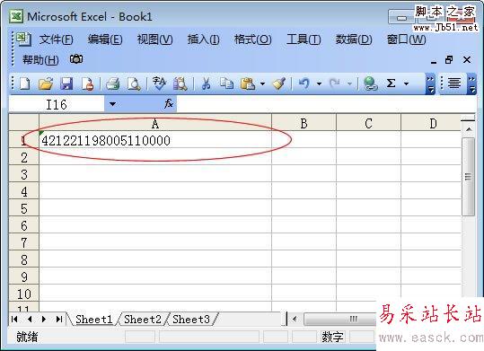Open the 窗口(W) menu

(x=406, y=39)
